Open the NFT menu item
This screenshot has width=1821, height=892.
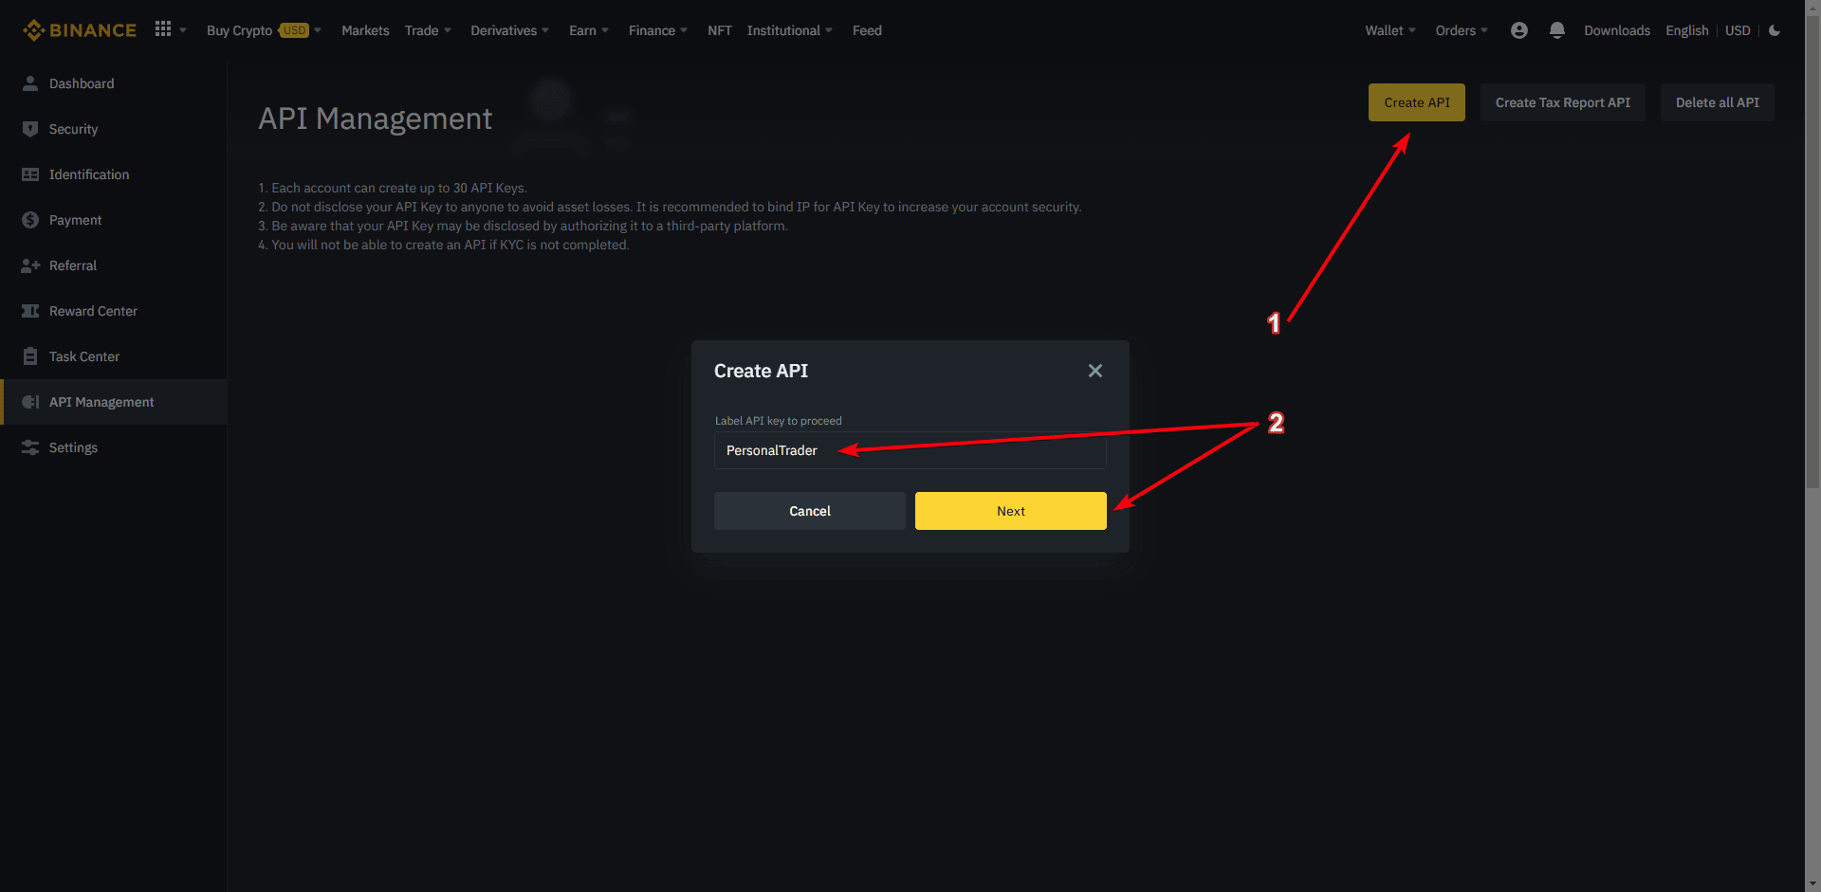click(x=719, y=30)
